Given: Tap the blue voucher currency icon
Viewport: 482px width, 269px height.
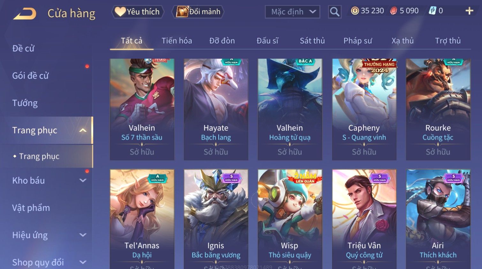Looking at the screenshot, I should [432, 11].
